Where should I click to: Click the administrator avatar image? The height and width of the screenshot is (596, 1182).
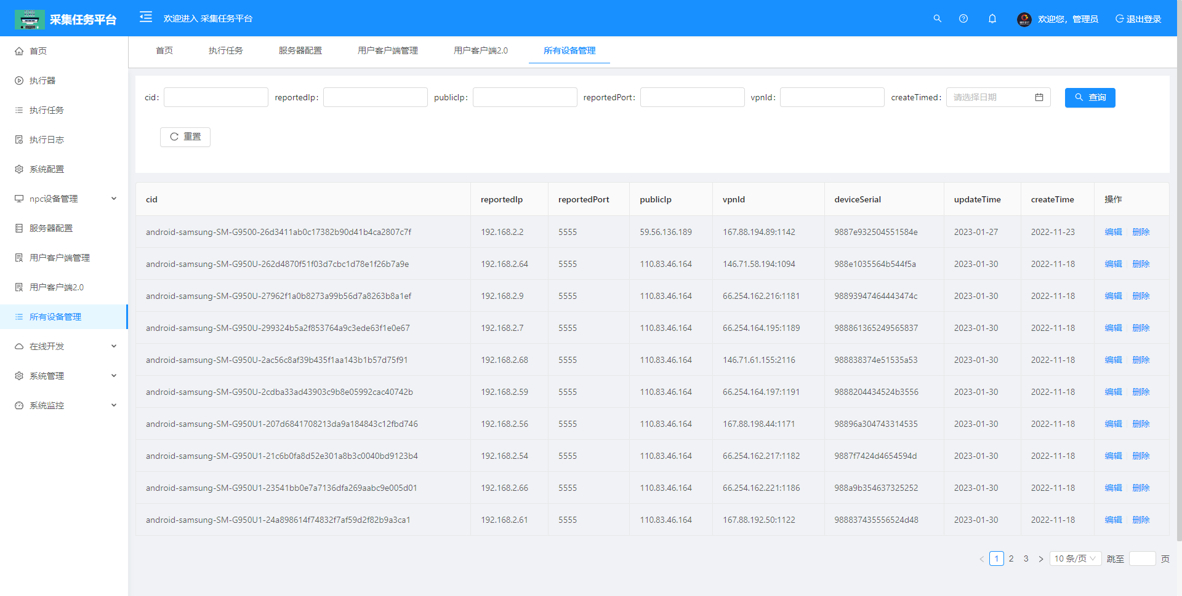click(x=1024, y=19)
